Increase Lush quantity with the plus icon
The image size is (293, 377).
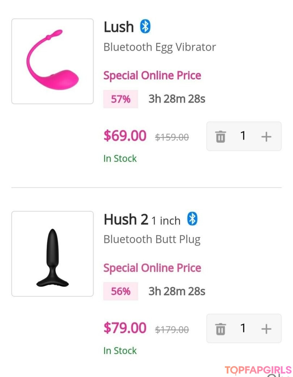(266, 136)
